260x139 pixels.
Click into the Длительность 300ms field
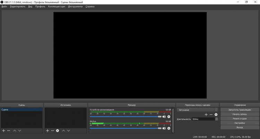[203, 119]
